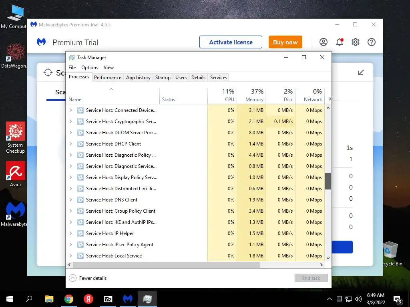Screen dimensions: 410x307
Task: Open My Computer desktop icon
Action: click(x=15, y=17)
